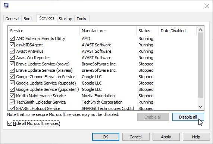Select Google Update Service (gupdate) name

pyautogui.click(x=46, y=83)
